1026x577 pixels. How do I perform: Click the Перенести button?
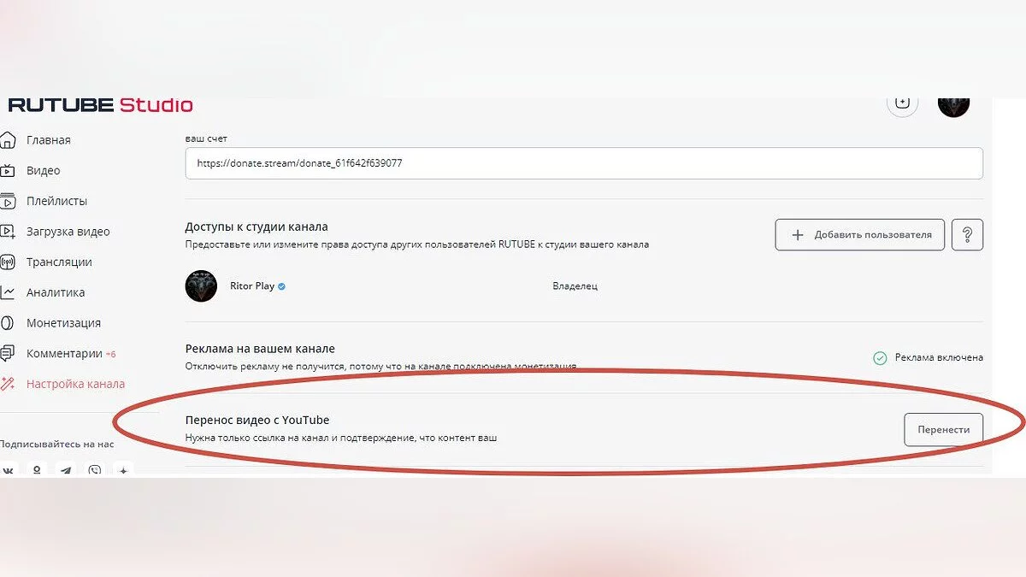pos(944,430)
